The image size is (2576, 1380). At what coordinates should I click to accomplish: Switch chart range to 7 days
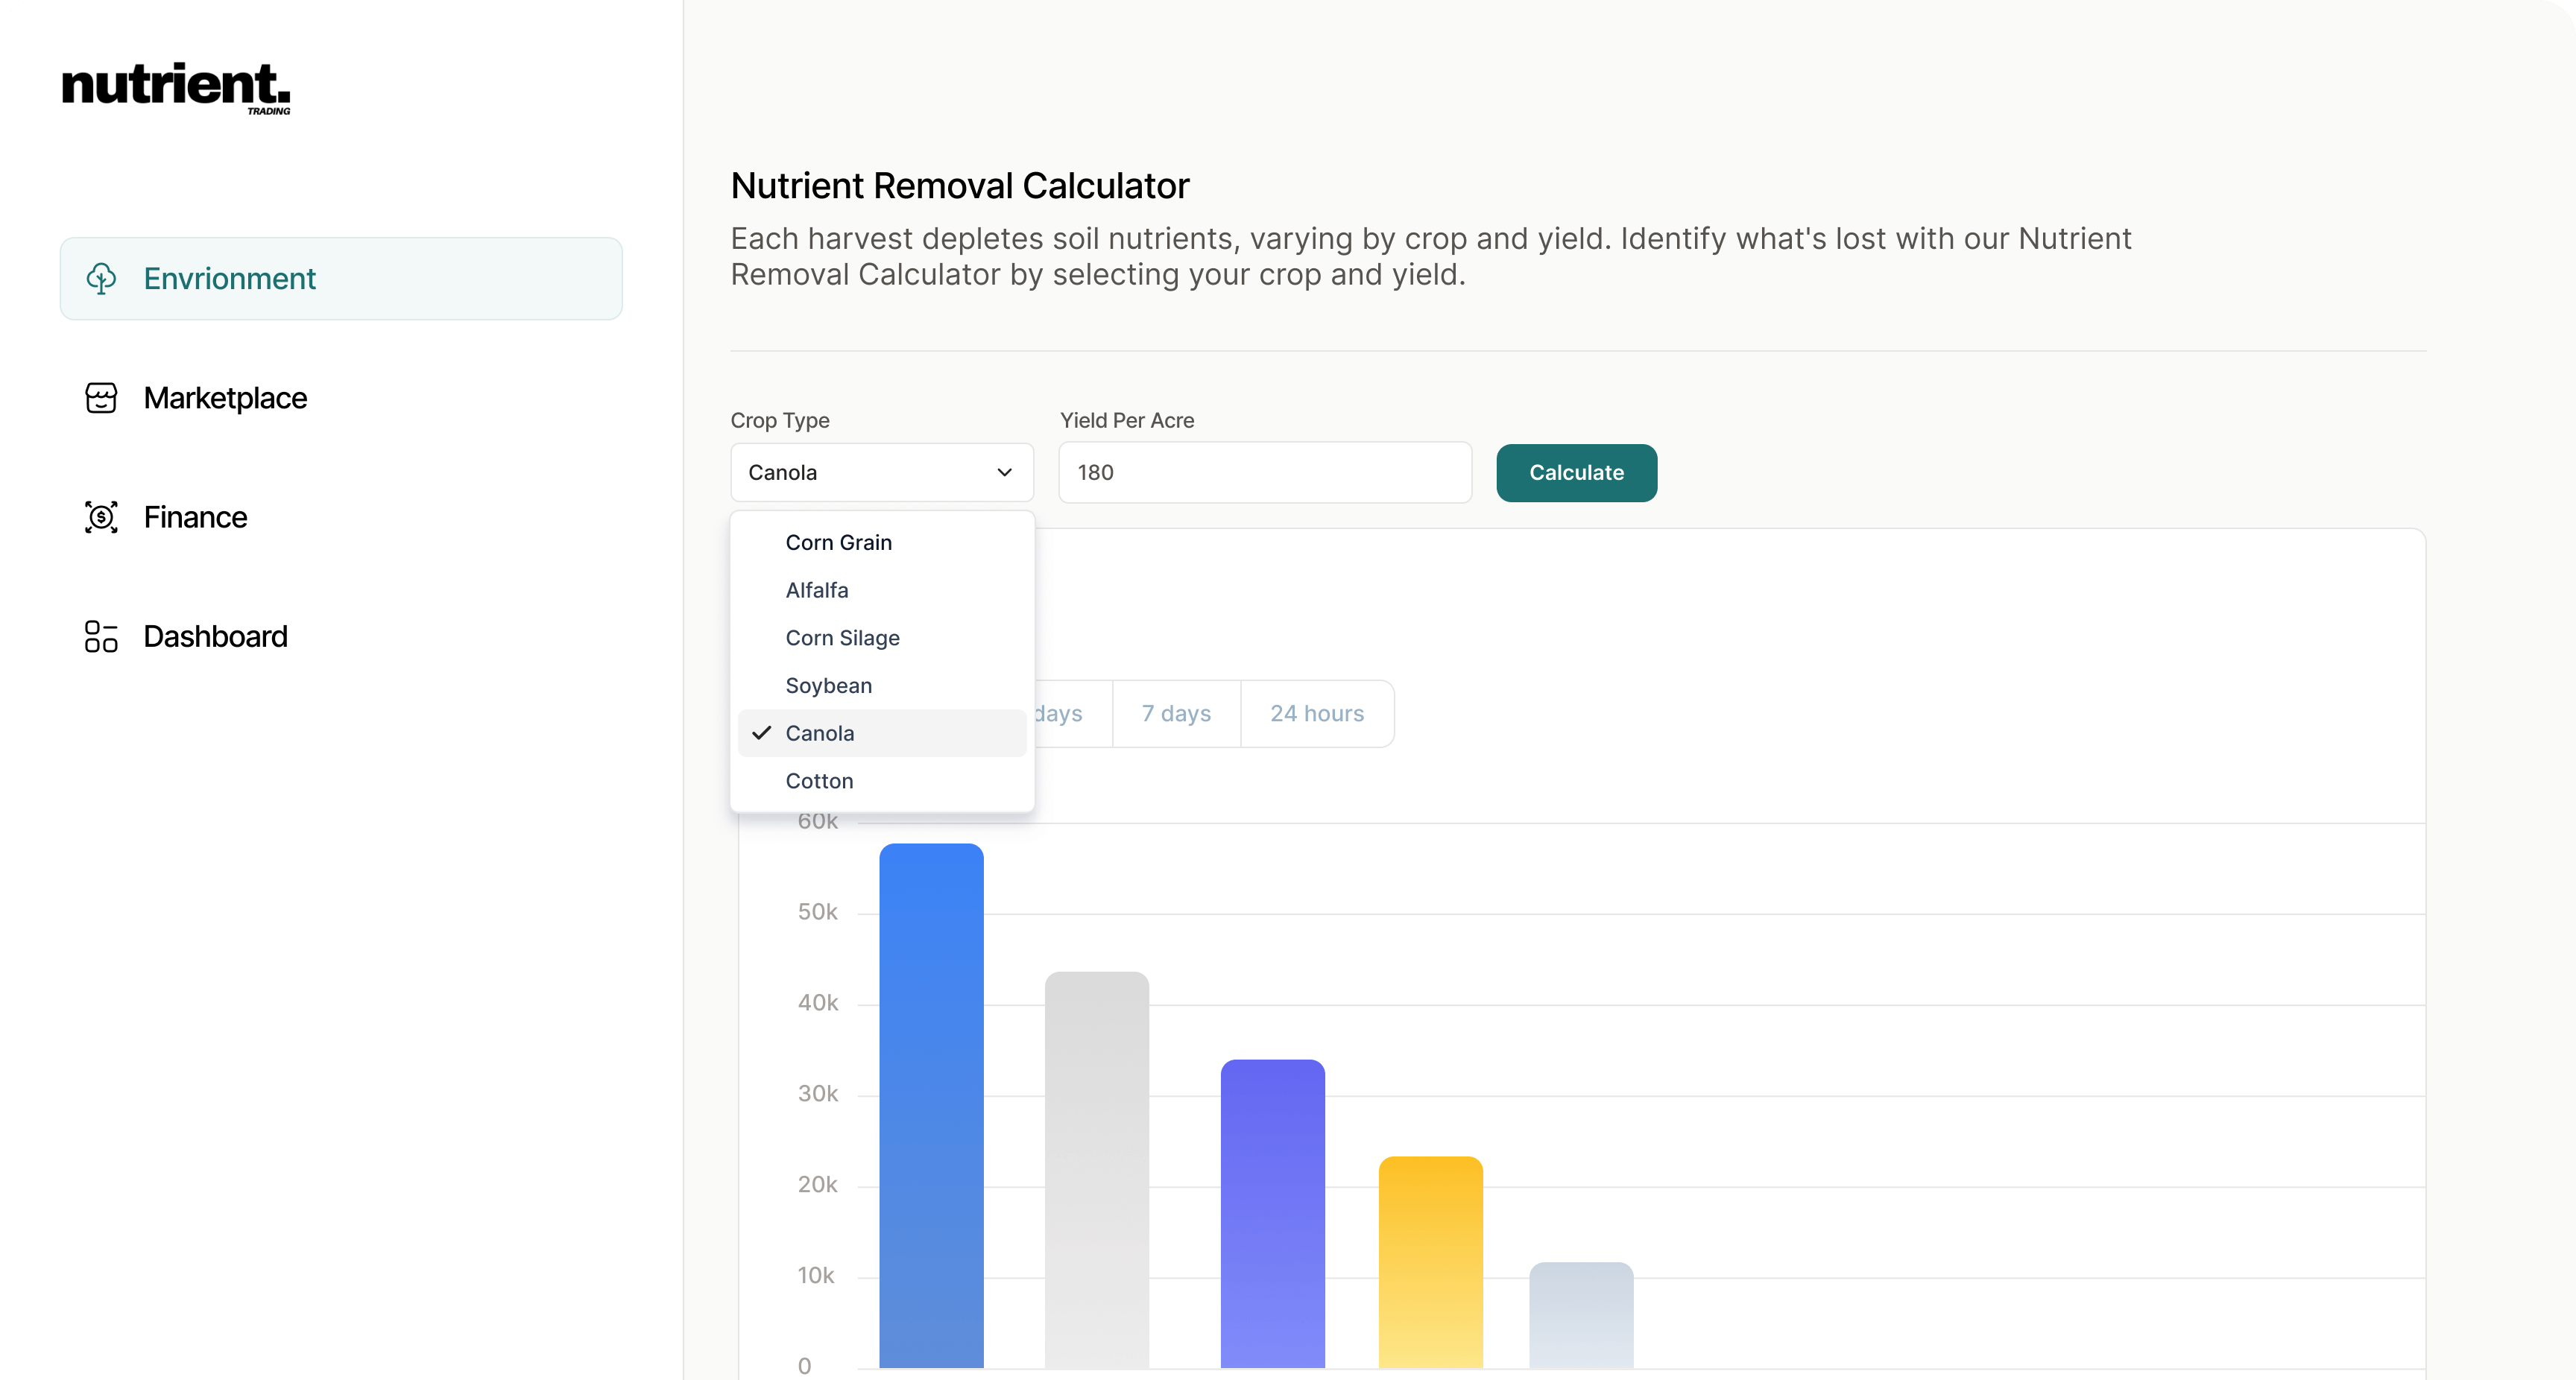(1176, 714)
